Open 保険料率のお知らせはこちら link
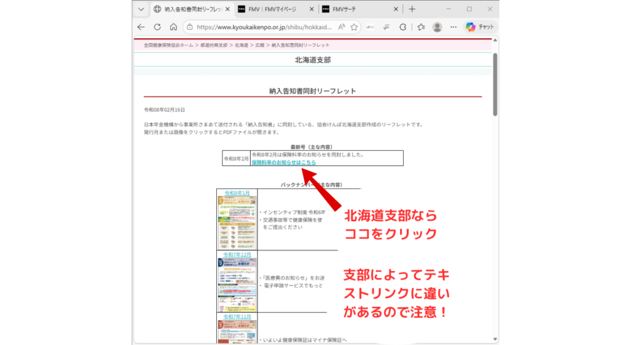 283,163
